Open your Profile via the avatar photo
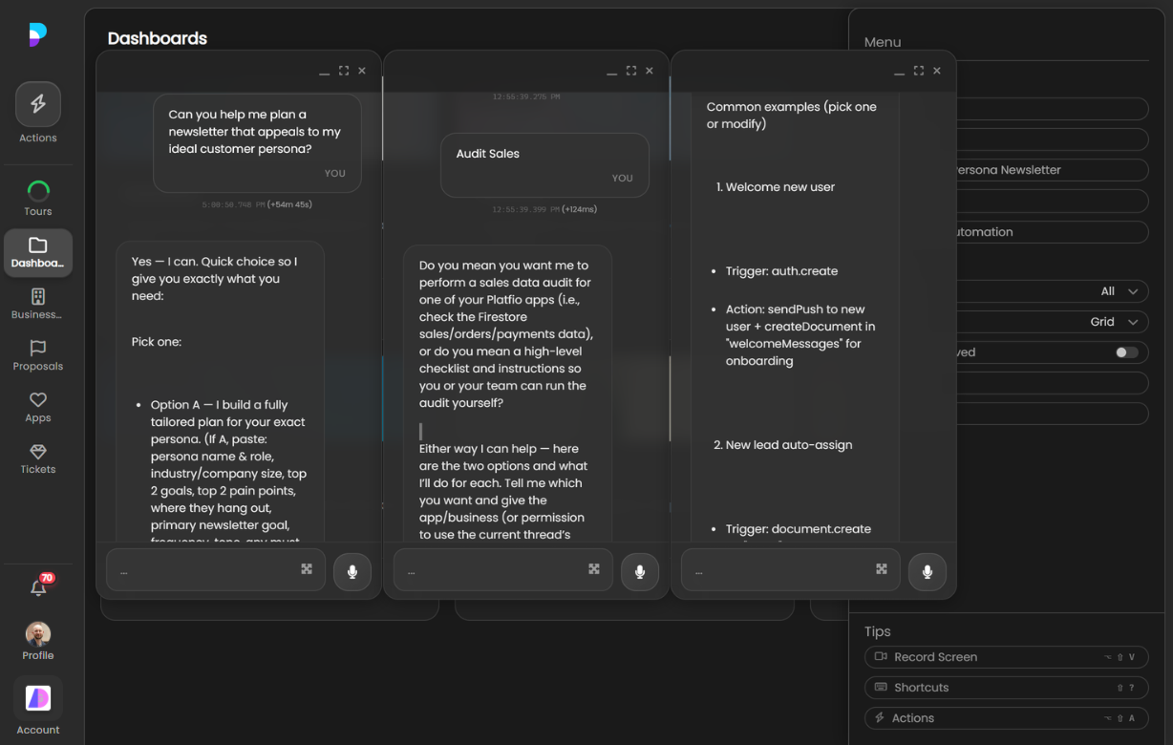Screen dimensions: 1173x745 coord(38,632)
